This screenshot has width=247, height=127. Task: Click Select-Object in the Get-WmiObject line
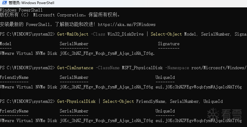tap(166, 34)
